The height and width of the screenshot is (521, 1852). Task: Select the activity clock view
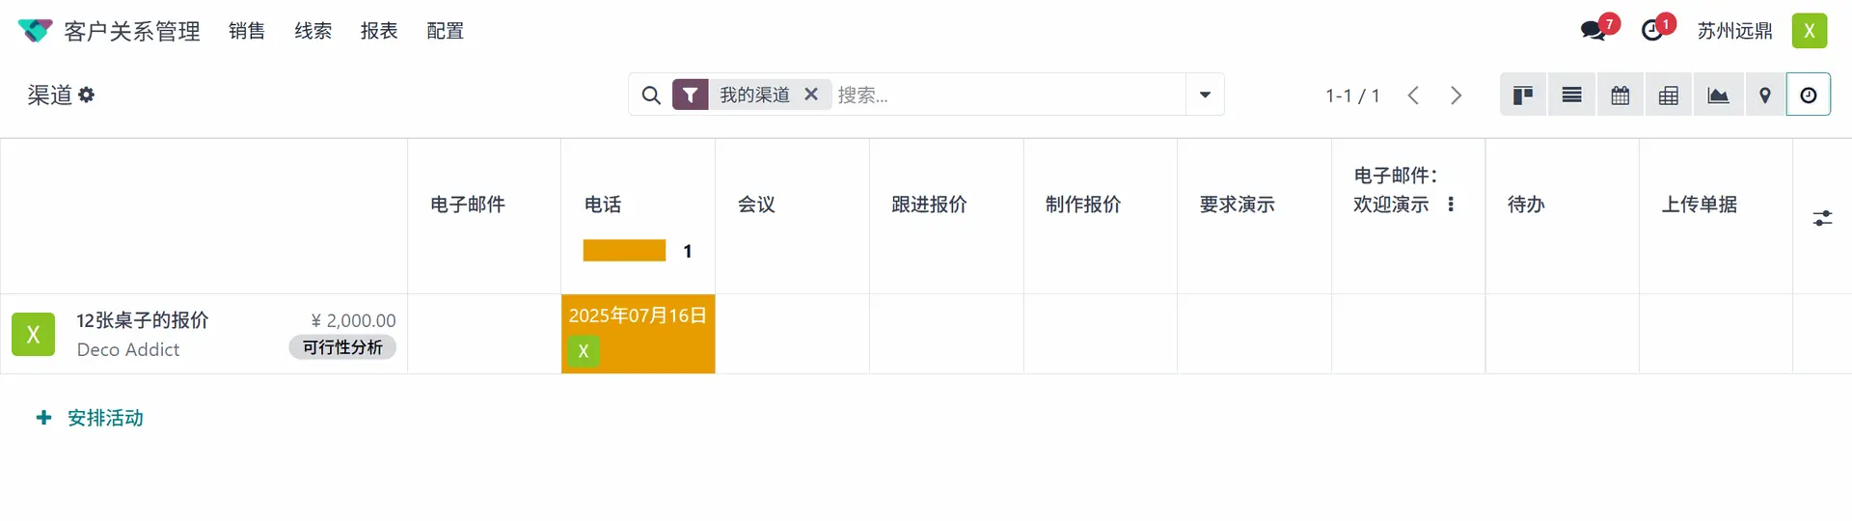(x=1809, y=95)
